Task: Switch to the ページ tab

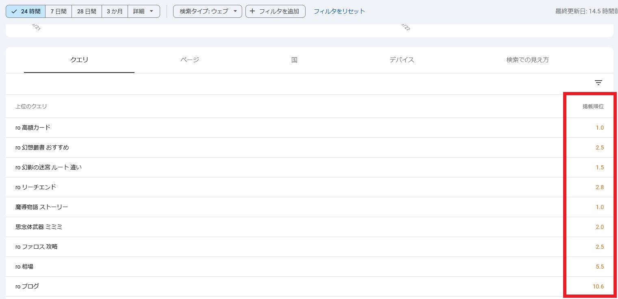Action: (190, 60)
